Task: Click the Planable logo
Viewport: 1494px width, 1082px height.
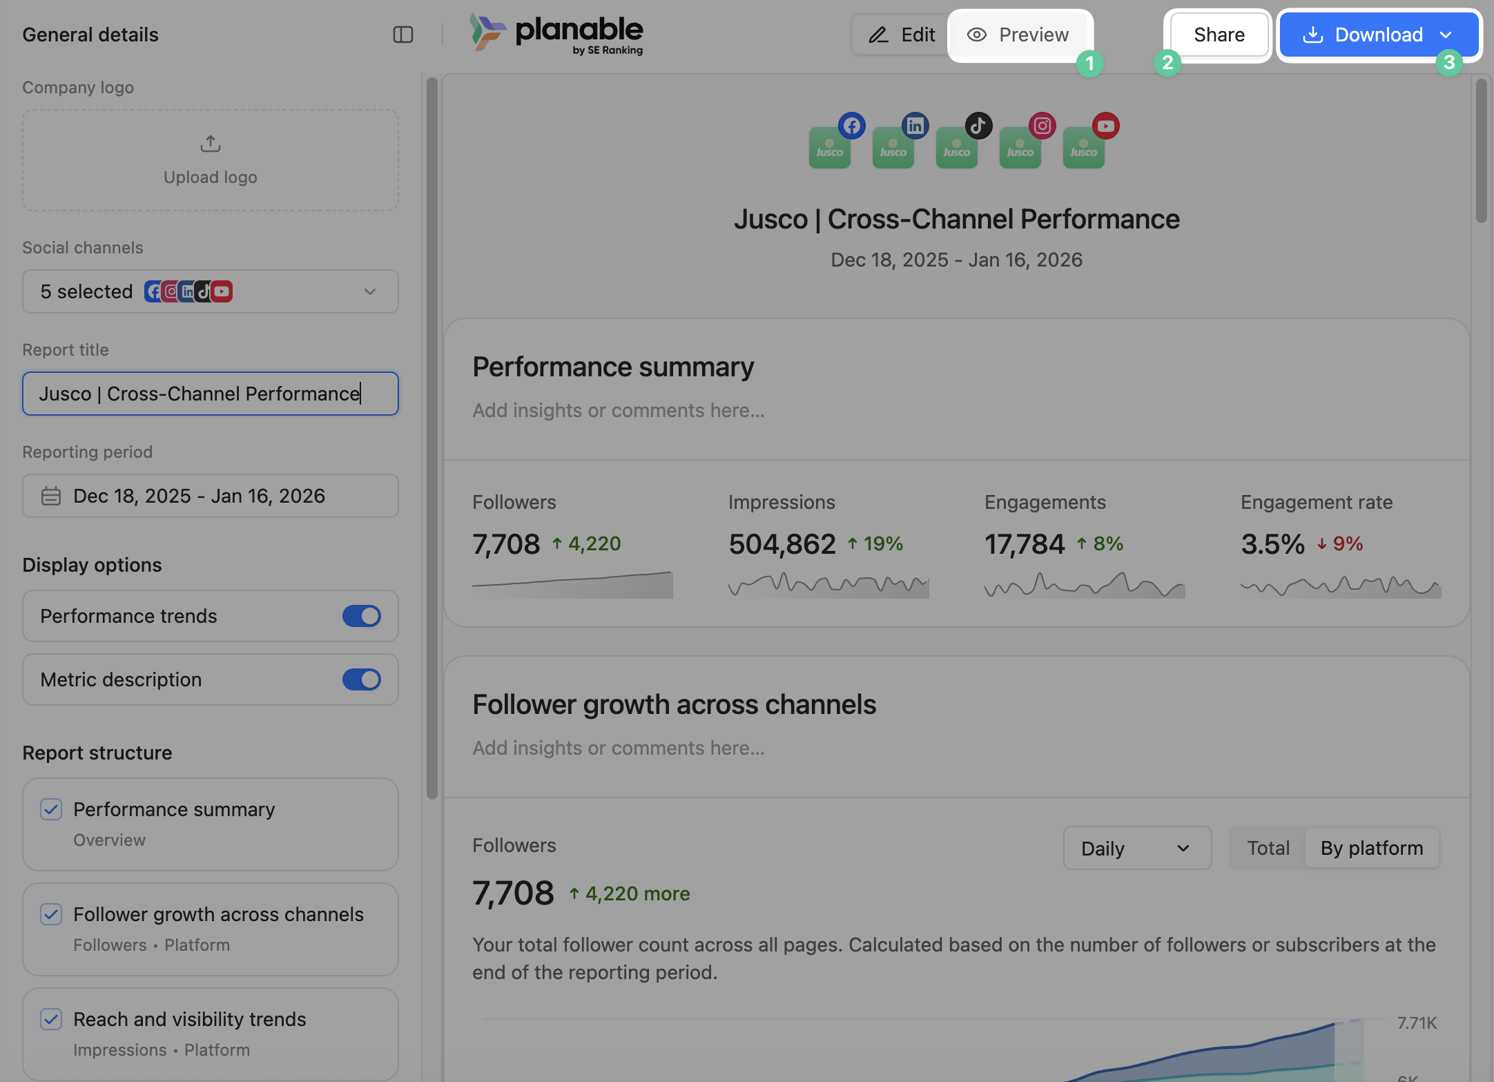Action: 556,33
